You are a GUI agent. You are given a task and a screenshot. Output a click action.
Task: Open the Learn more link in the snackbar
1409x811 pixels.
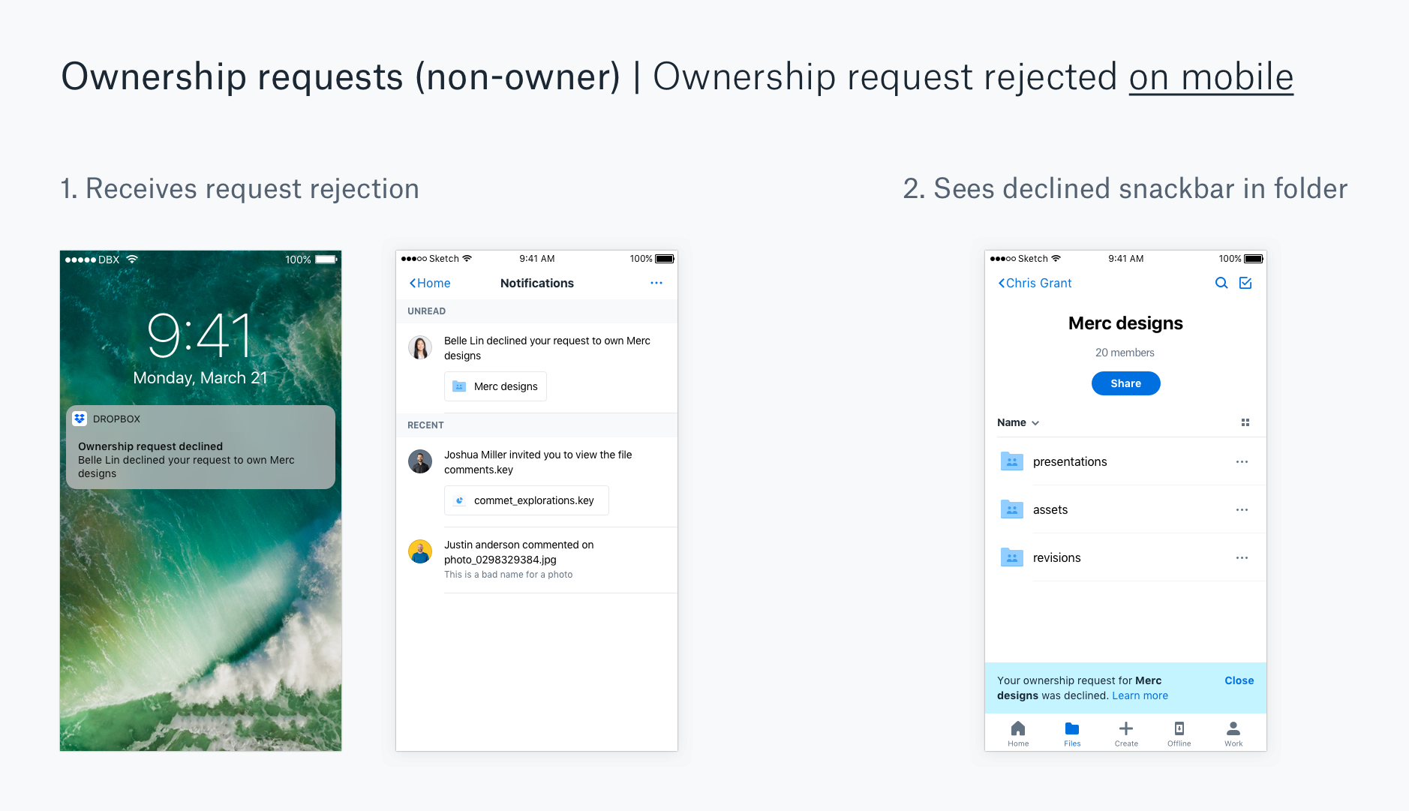tap(1140, 695)
